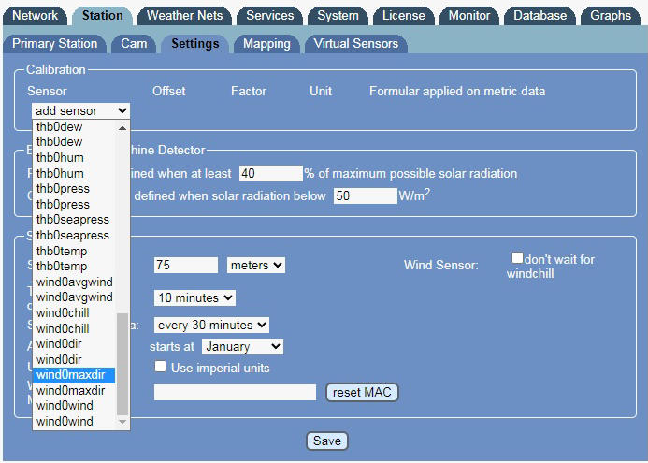Screen dimensions: 648x463
Task: Select the first wind0dir list option
Action: (x=74, y=344)
